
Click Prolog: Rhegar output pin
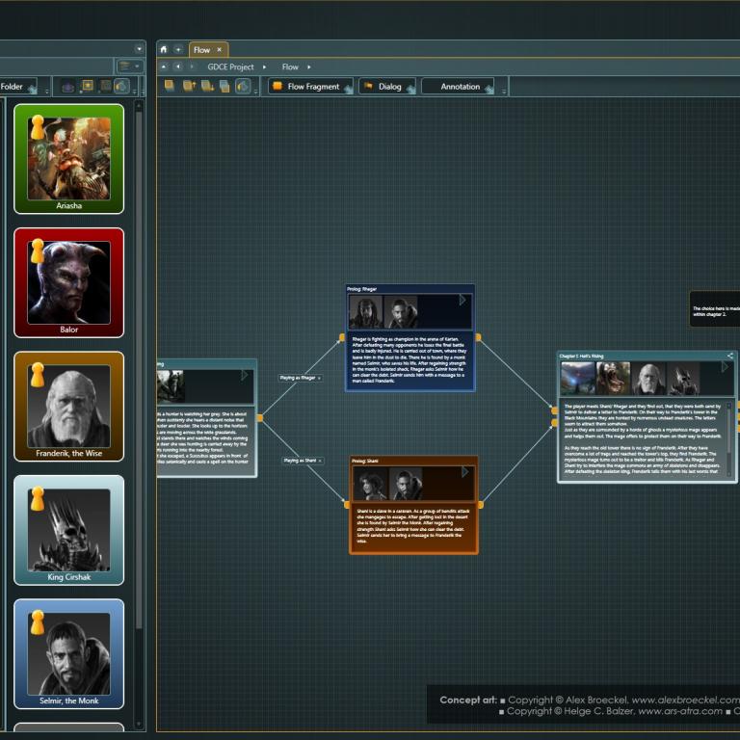pyautogui.click(x=478, y=337)
